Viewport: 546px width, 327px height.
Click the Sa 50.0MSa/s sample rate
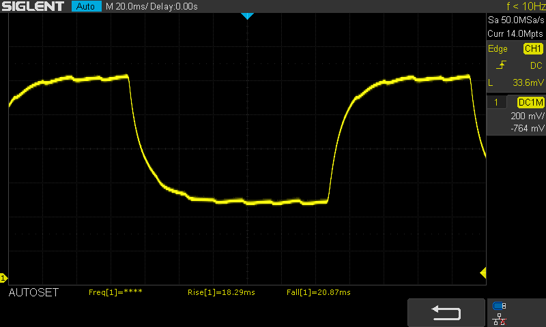[x=516, y=20]
